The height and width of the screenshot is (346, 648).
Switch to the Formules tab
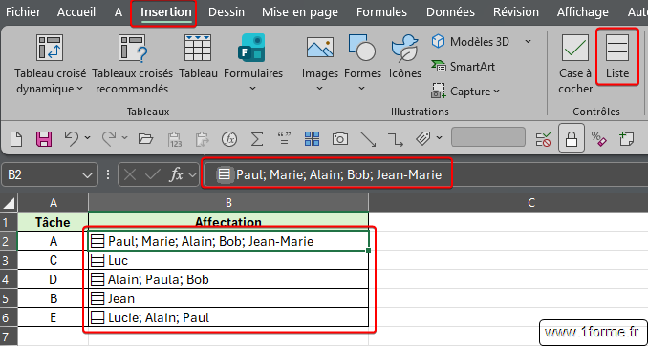tap(381, 12)
